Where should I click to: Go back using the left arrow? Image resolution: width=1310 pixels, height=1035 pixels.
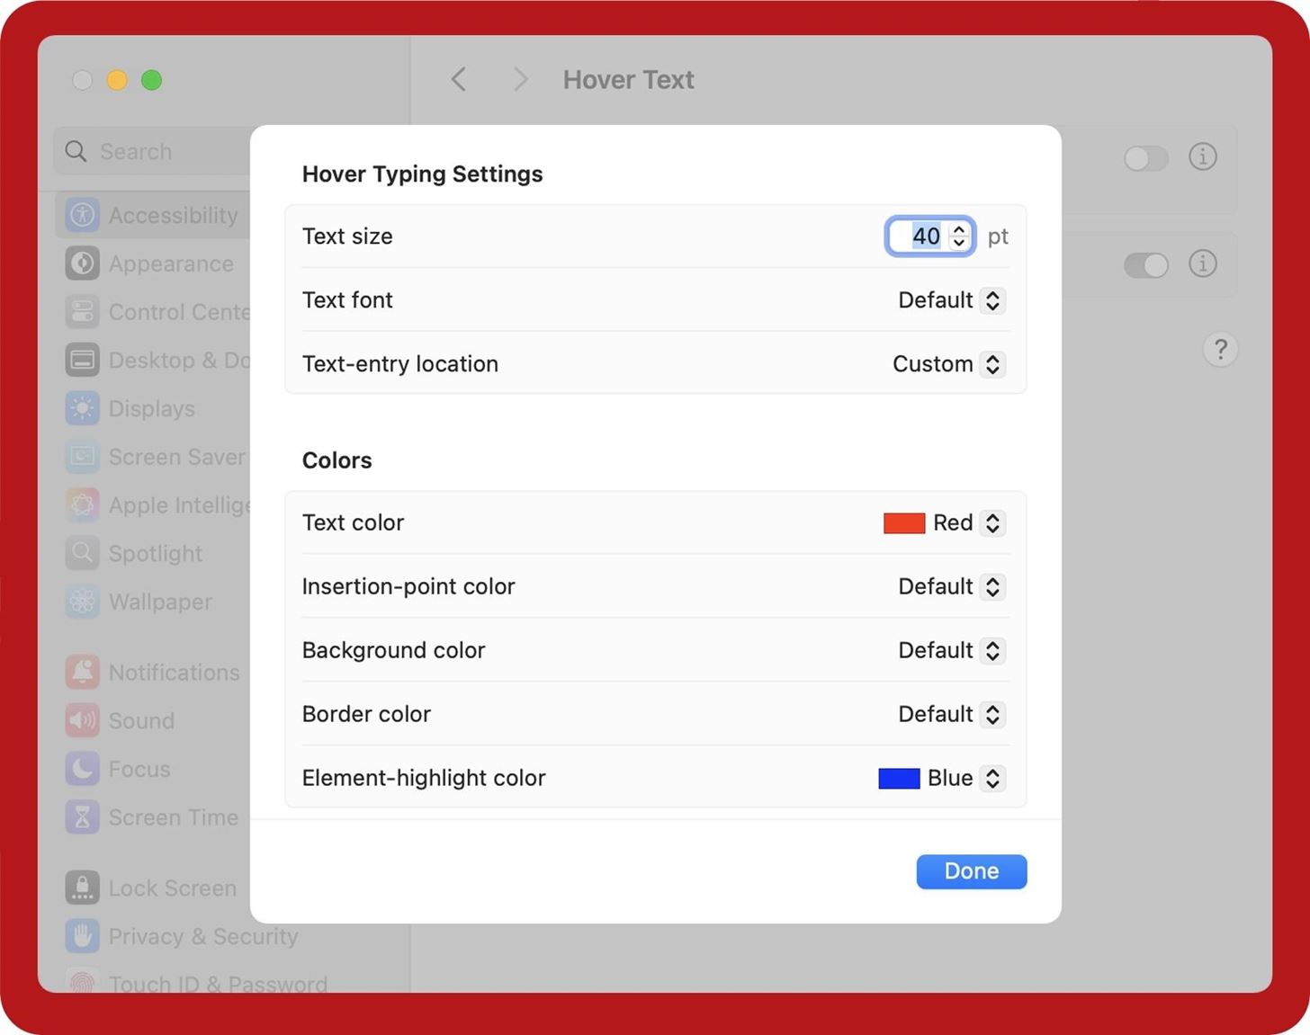point(458,79)
